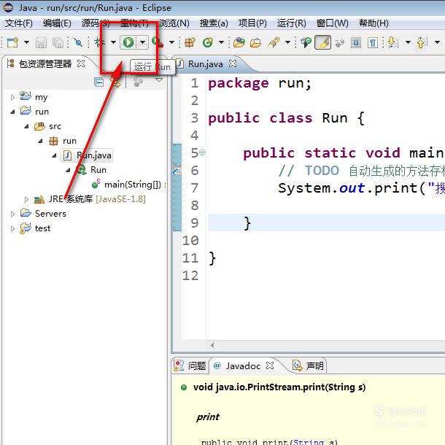
Task: Open the 浏览(N) menu
Action: pyautogui.click(x=174, y=23)
